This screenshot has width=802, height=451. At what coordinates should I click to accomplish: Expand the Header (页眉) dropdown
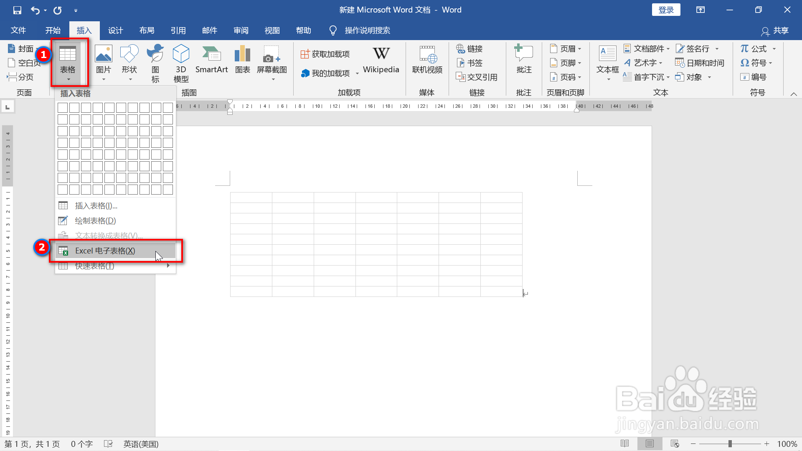[566, 49]
